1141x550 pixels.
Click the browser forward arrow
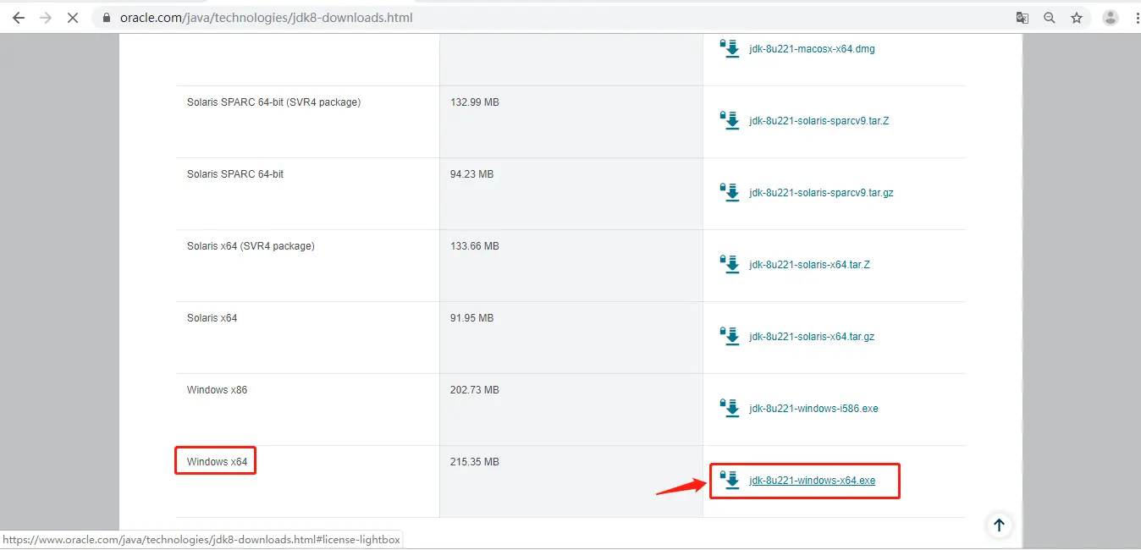click(x=46, y=17)
